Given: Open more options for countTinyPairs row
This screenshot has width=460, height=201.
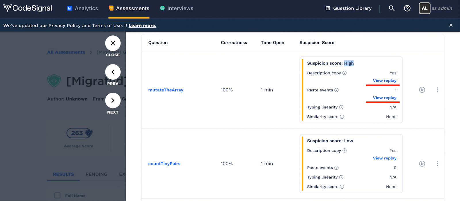Looking at the screenshot, I should [437, 164].
